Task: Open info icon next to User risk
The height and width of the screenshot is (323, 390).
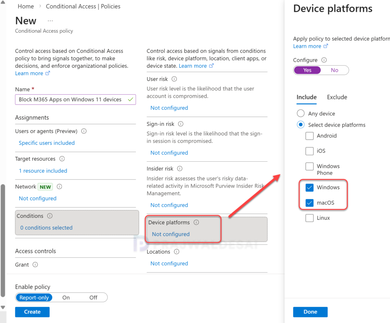Action: tap(174, 79)
